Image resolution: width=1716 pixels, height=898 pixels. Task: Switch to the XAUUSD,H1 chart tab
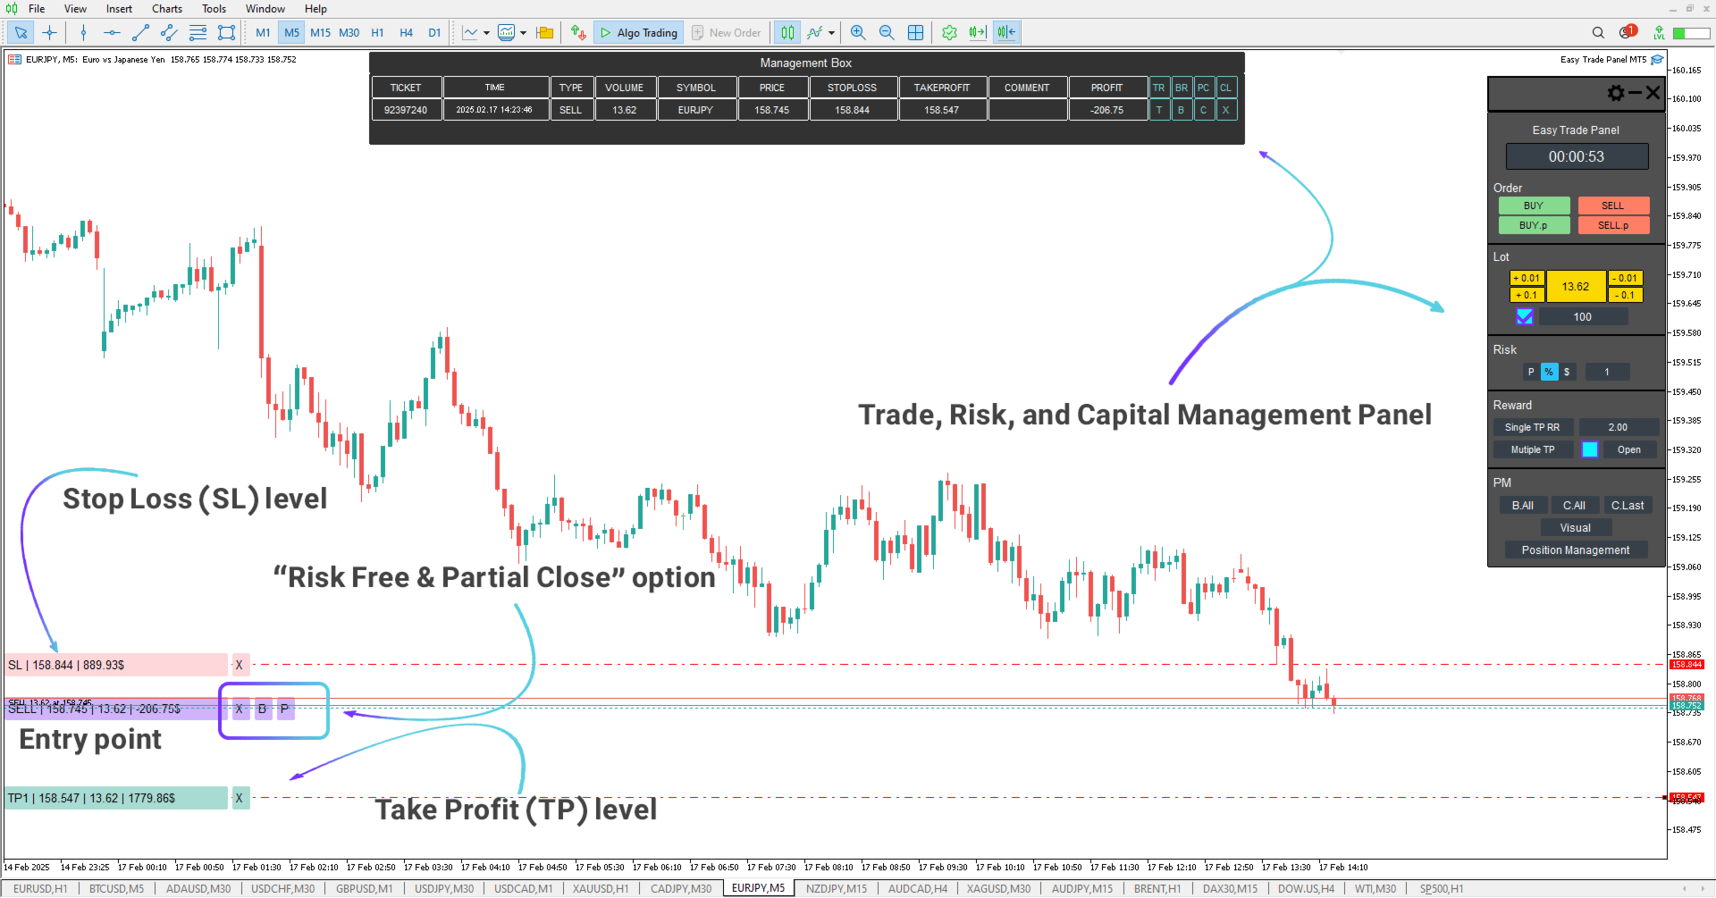click(600, 888)
